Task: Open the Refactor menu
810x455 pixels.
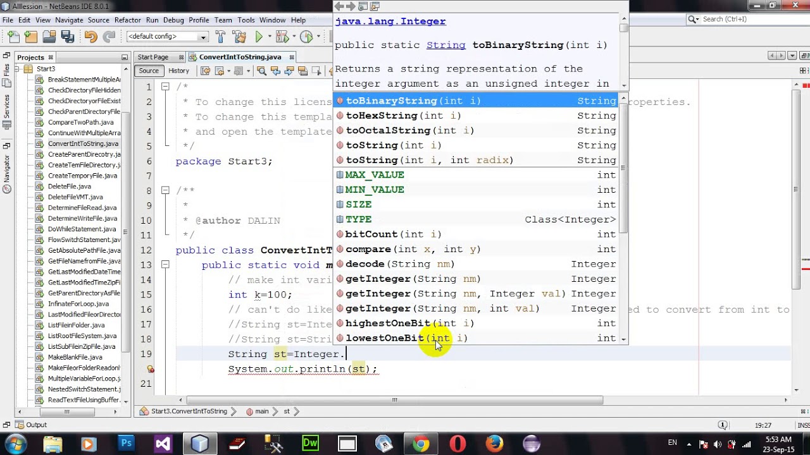Action: 128,20
